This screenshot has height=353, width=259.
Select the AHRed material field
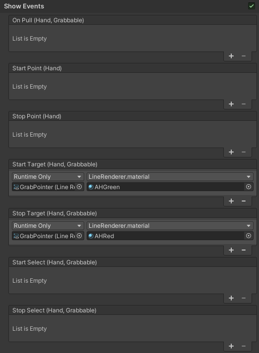(165, 236)
